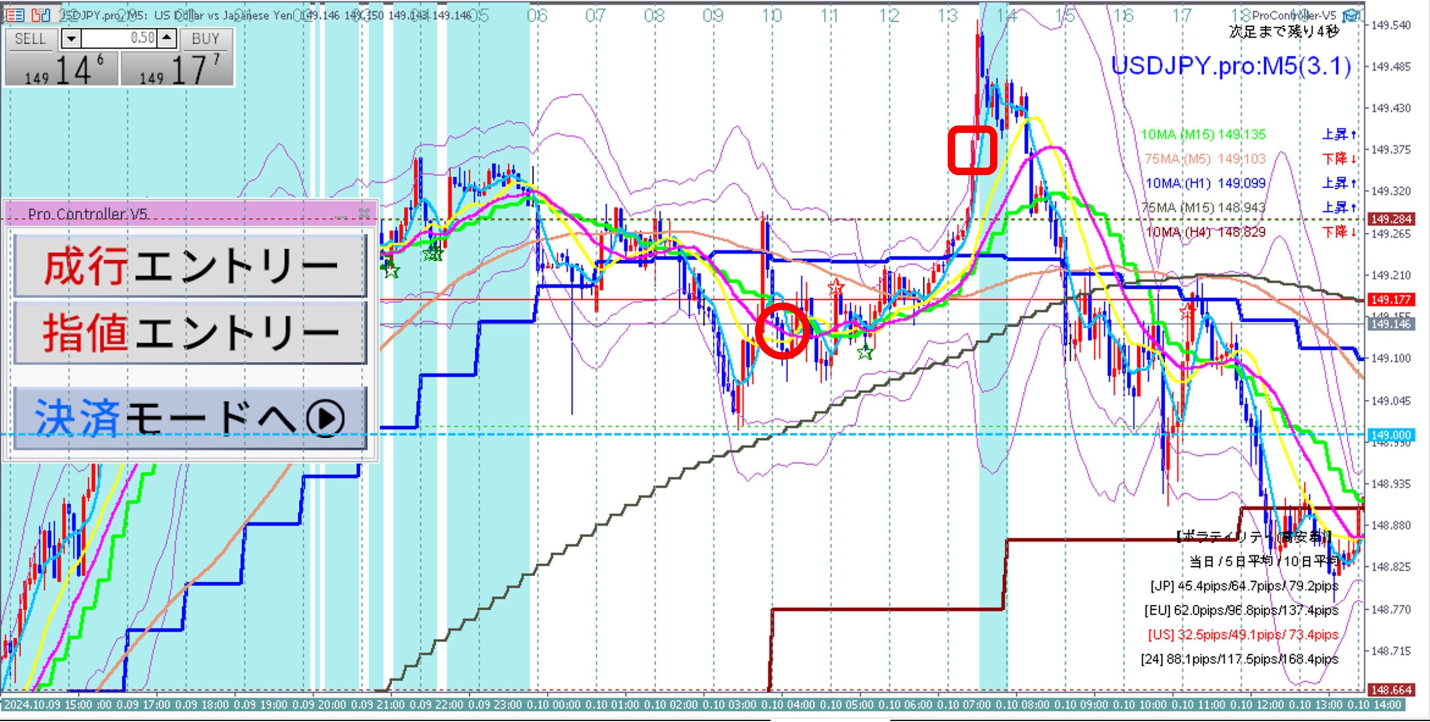Viewport: 1430px width, 722px height.
Task: Increase lot size with the up arrow
Action: [x=167, y=39]
